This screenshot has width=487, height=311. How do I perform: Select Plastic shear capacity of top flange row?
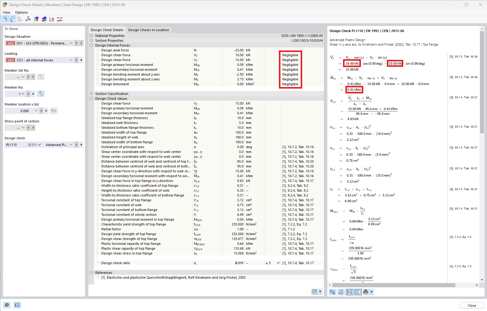[x=209, y=248]
